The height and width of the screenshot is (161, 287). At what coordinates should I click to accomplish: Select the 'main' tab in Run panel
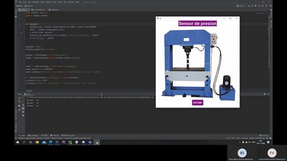pos(28,94)
